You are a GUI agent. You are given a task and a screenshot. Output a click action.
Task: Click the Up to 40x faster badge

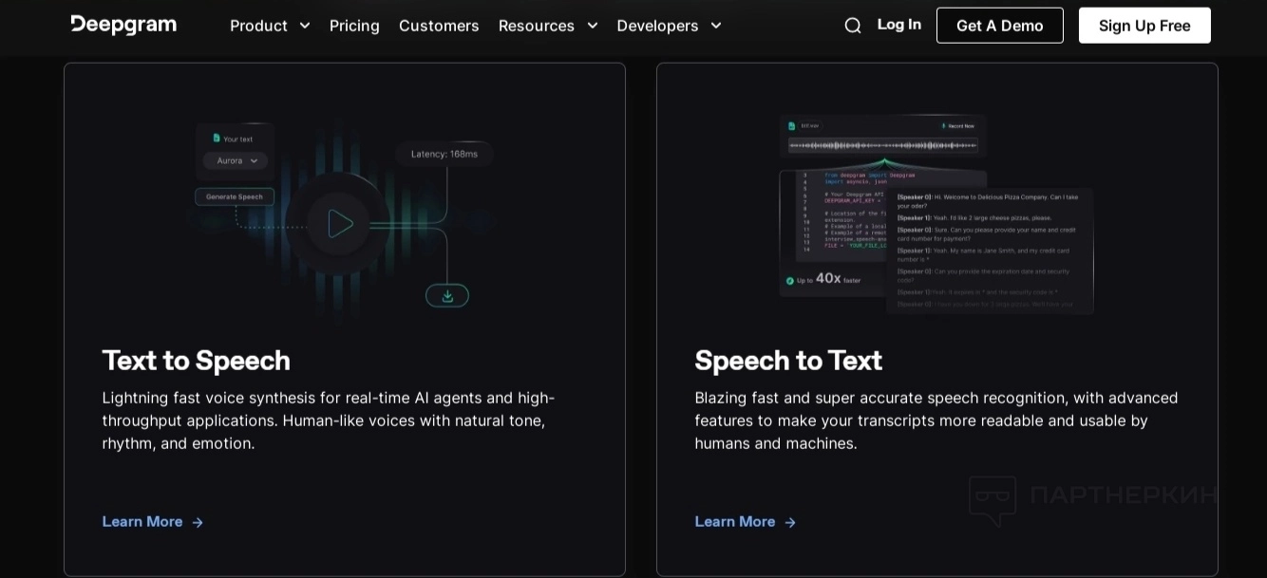coord(823,278)
